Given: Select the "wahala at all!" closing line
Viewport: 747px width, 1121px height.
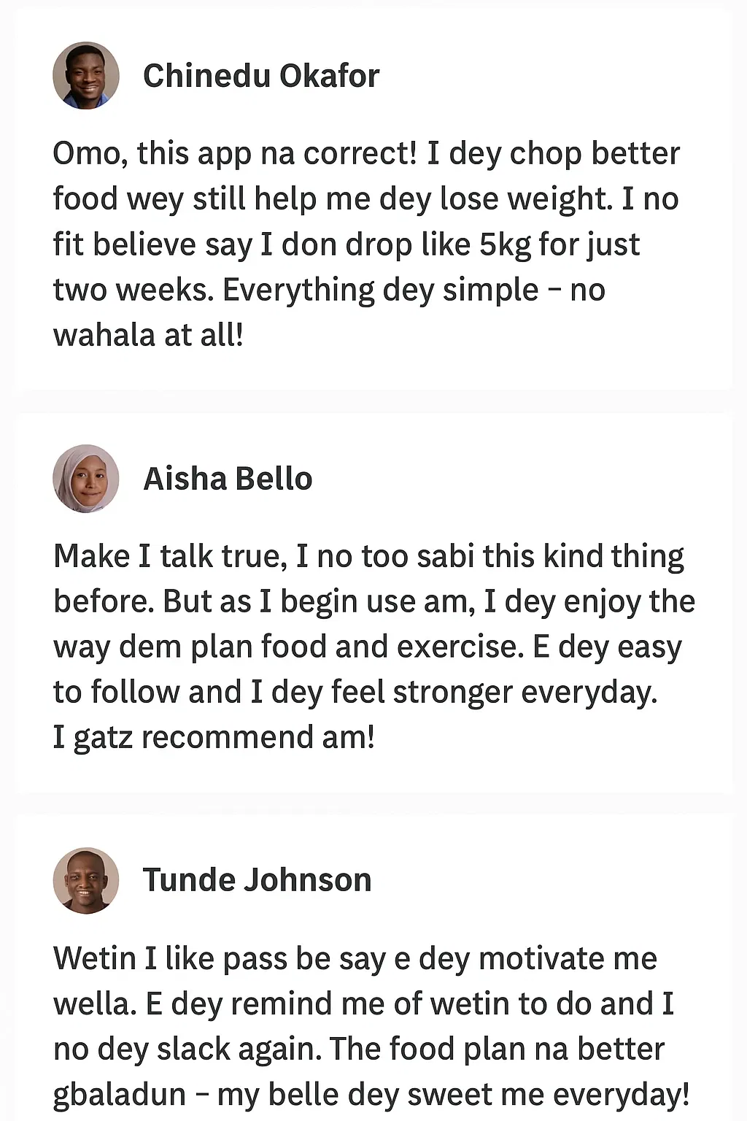Looking at the screenshot, I should click(148, 335).
